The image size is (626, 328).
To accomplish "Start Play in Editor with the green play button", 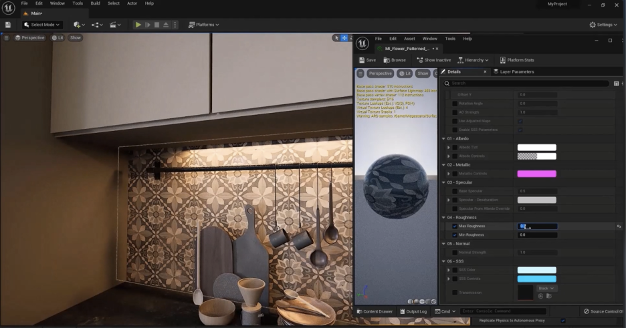I will point(138,25).
